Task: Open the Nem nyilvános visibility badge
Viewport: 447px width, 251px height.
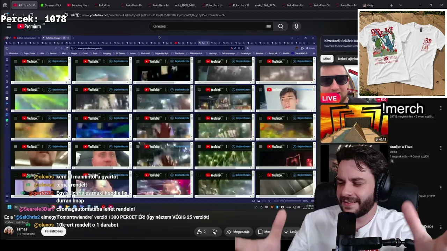Action: click(x=16, y=222)
